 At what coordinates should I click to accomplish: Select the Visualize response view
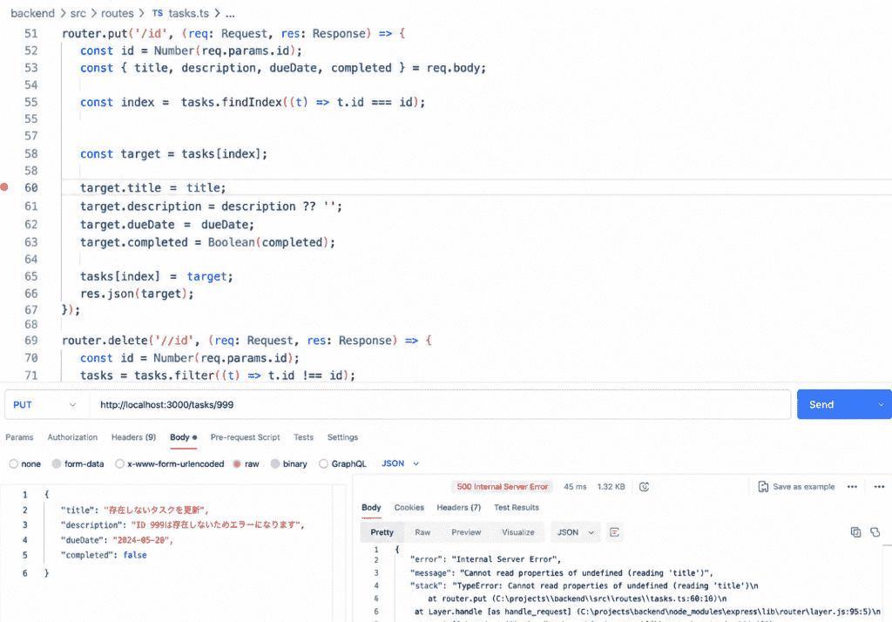click(518, 532)
